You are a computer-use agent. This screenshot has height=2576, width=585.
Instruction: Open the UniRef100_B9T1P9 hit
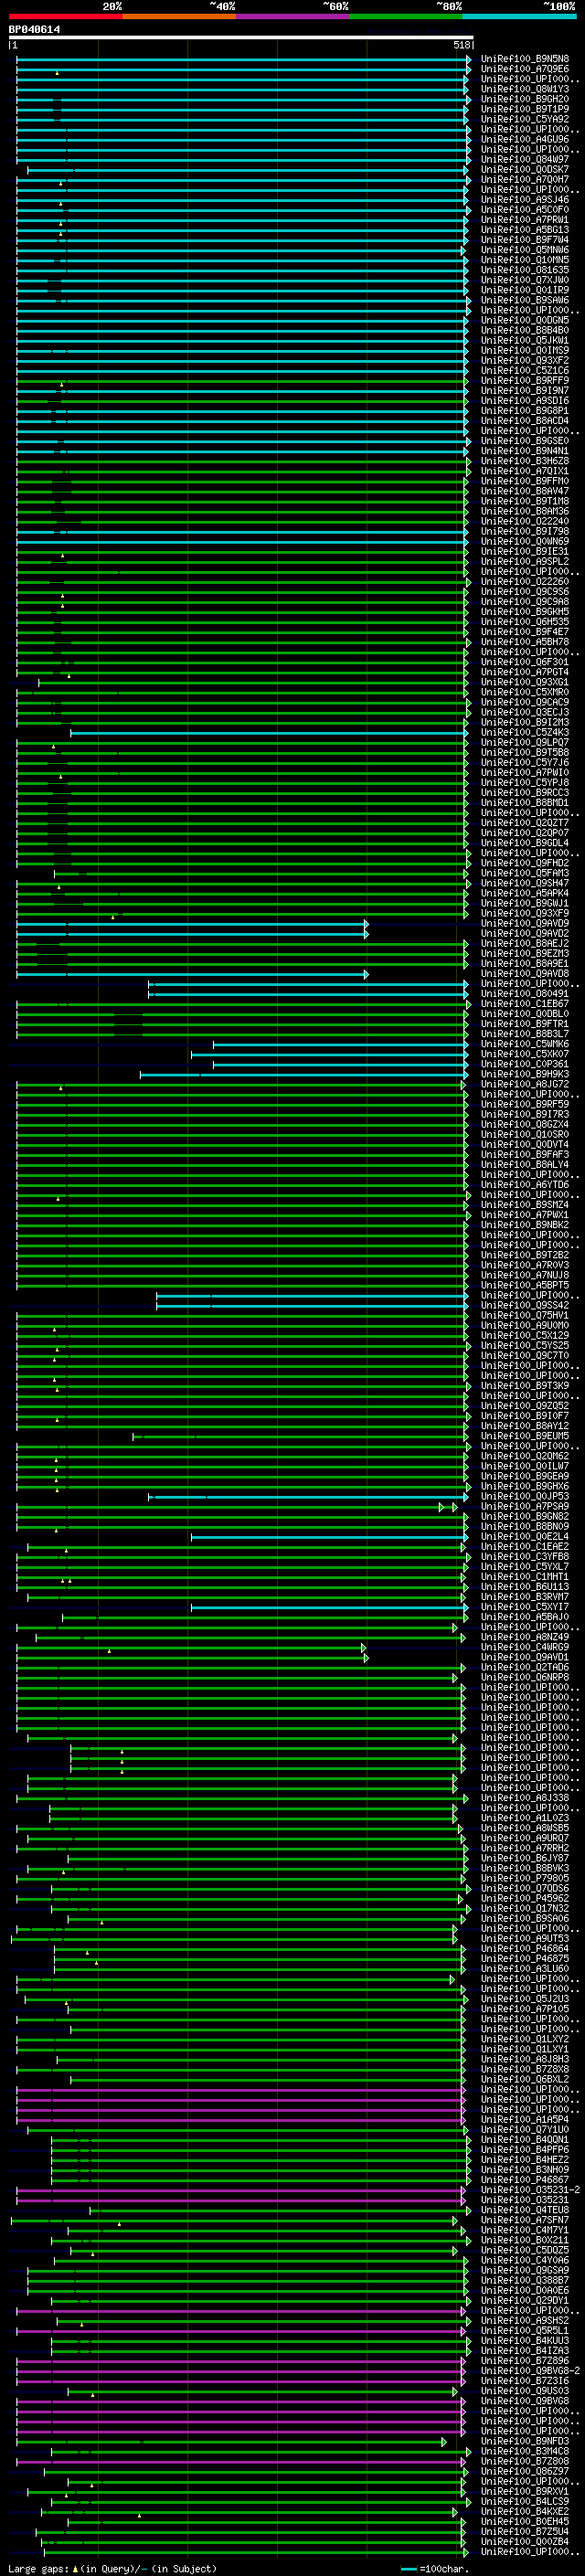(x=524, y=109)
